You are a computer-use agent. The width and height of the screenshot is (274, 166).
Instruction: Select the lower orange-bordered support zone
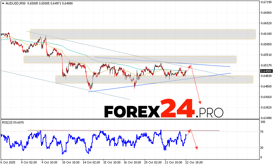(x=154, y=79)
